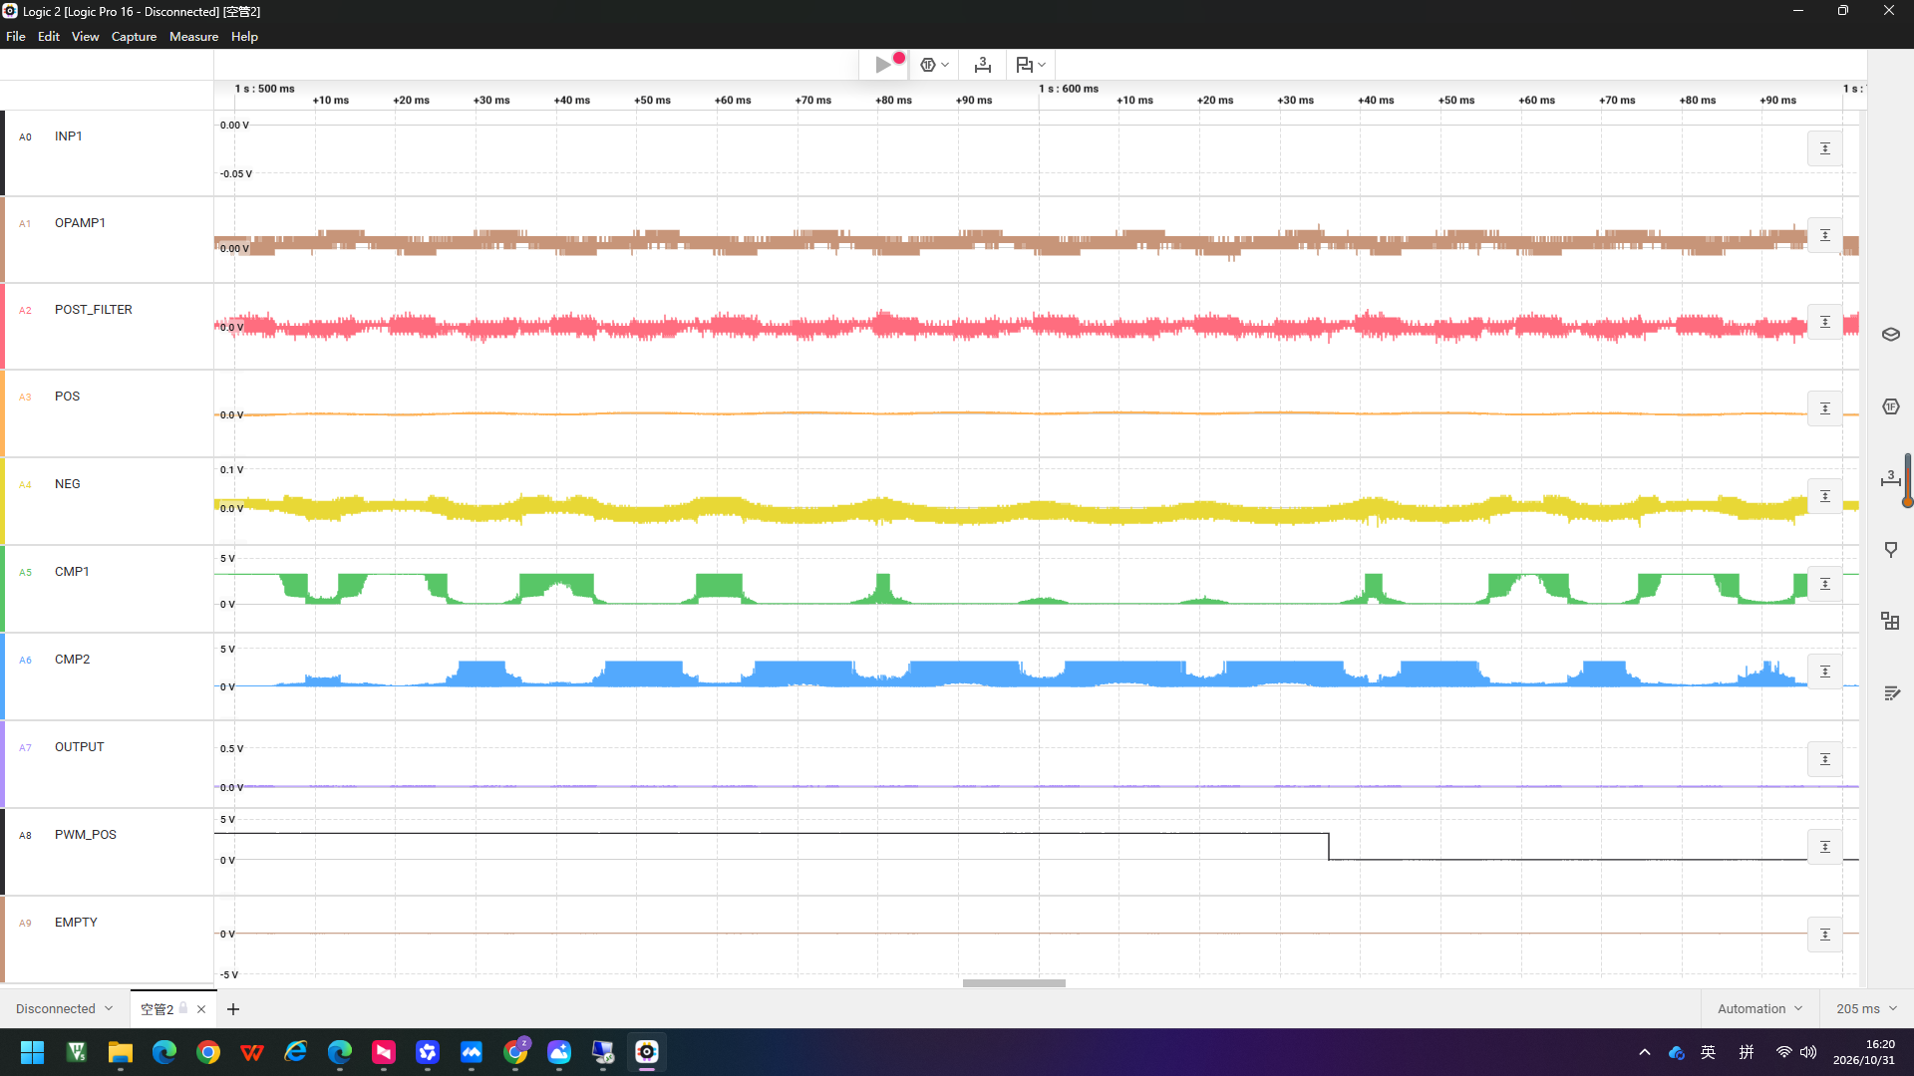
Task: Select the PWM_POS channel label
Action: pyautogui.click(x=86, y=835)
